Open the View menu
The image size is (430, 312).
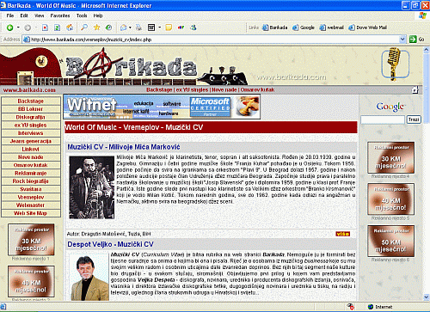point(40,15)
